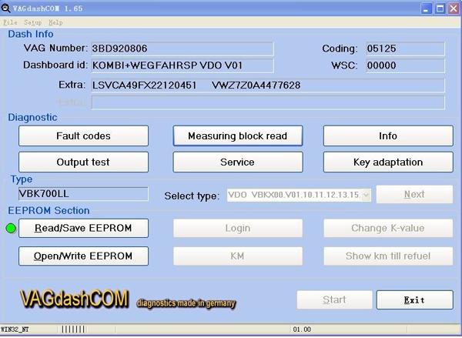Click the Fault codes button
The image size is (462, 338).
pyautogui.click(x=83, y=136)
